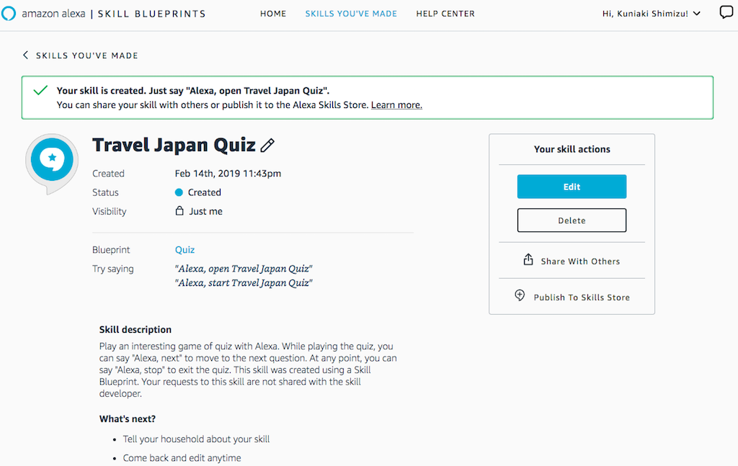Image resolution: width=738 pixels, height=466 pixels.
Task: Click the 'Your skill is created' banner message
Action: coord(193,91)
